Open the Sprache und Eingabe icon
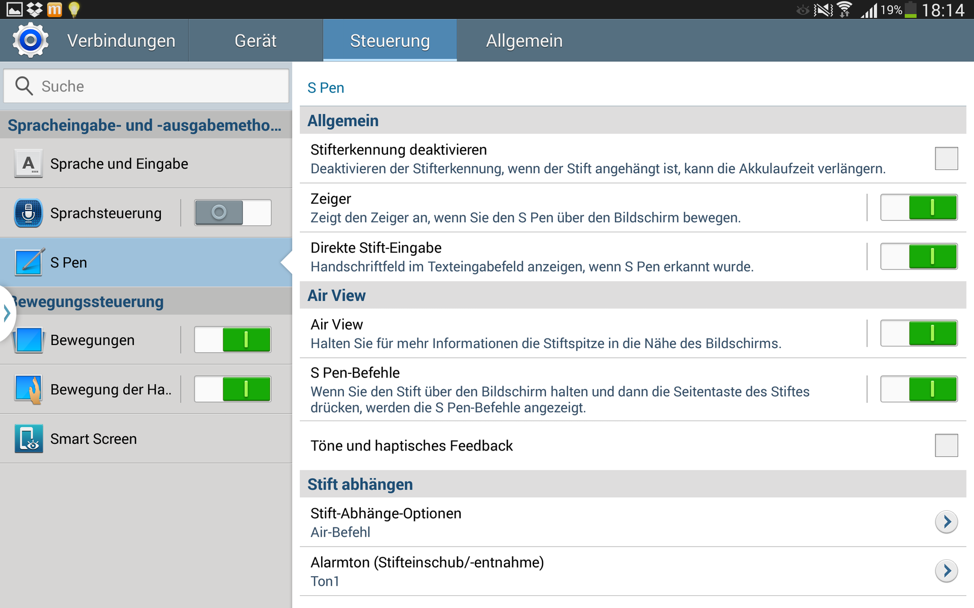This screenshot has height=608, width=974. pos(28,164)
